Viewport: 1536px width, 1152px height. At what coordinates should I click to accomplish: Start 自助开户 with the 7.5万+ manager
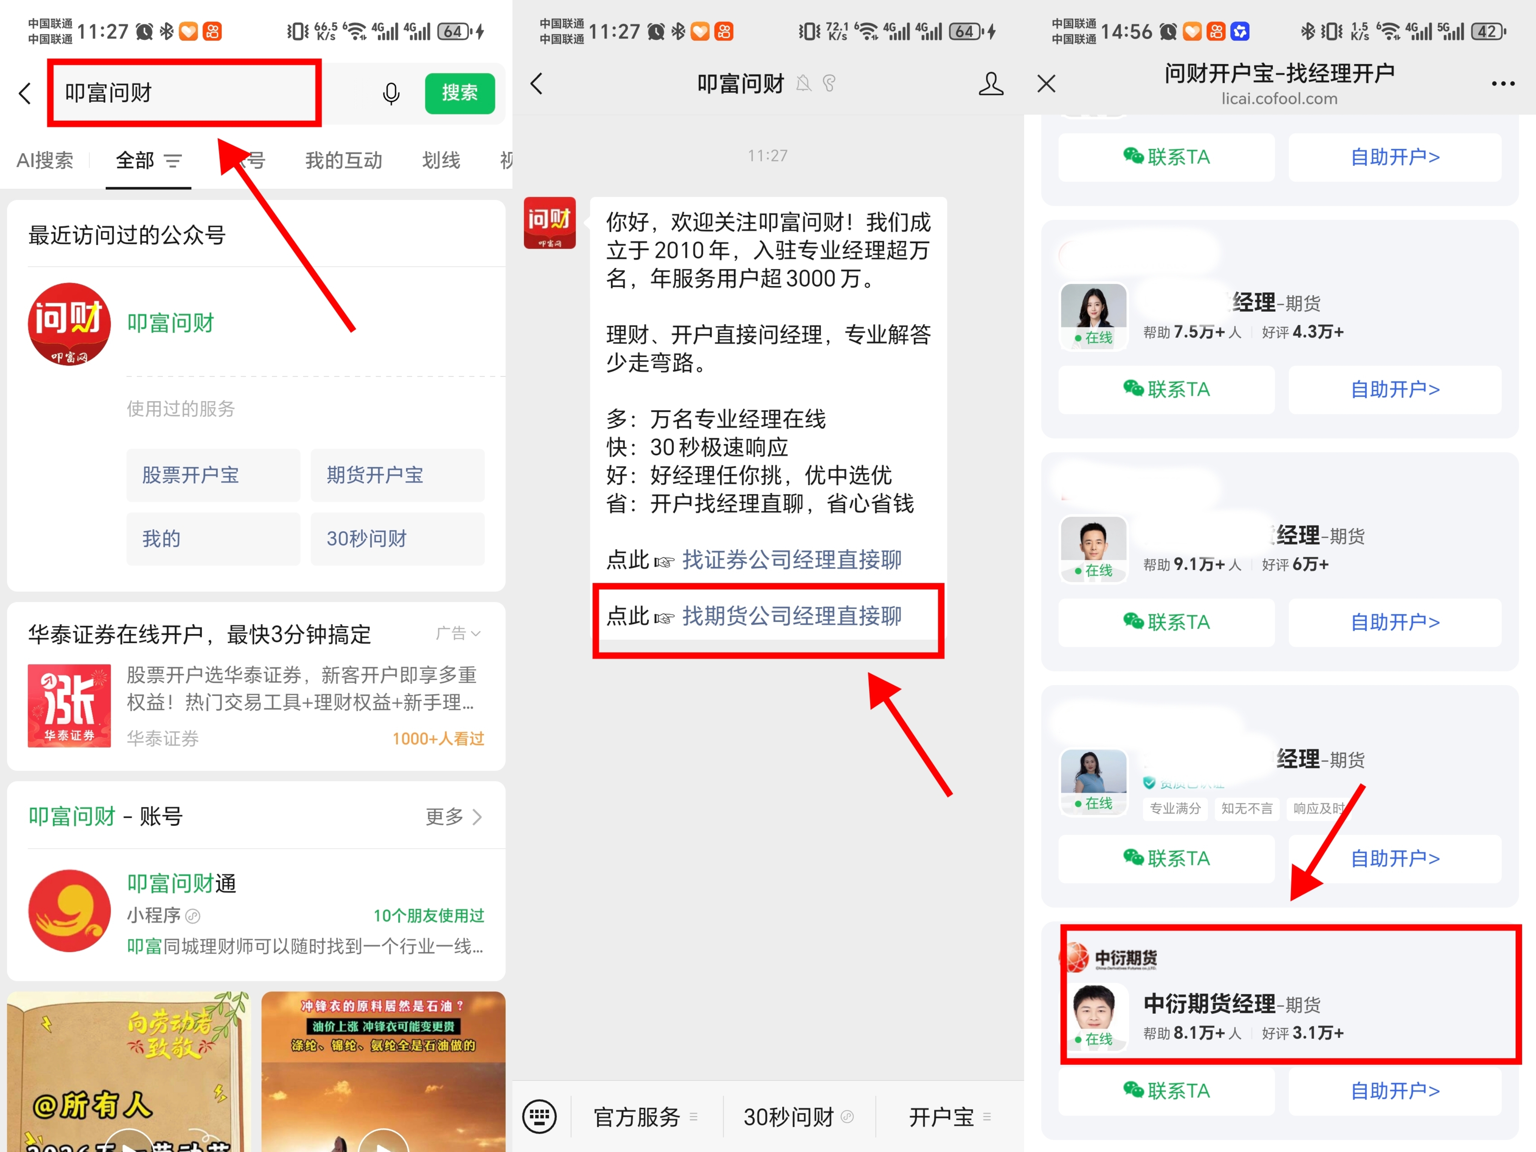pos(1395,390)
